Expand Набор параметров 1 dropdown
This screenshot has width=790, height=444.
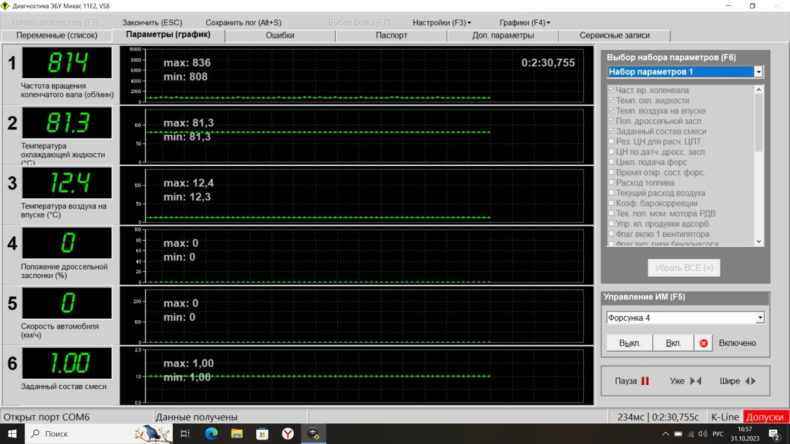coord(758,72)
